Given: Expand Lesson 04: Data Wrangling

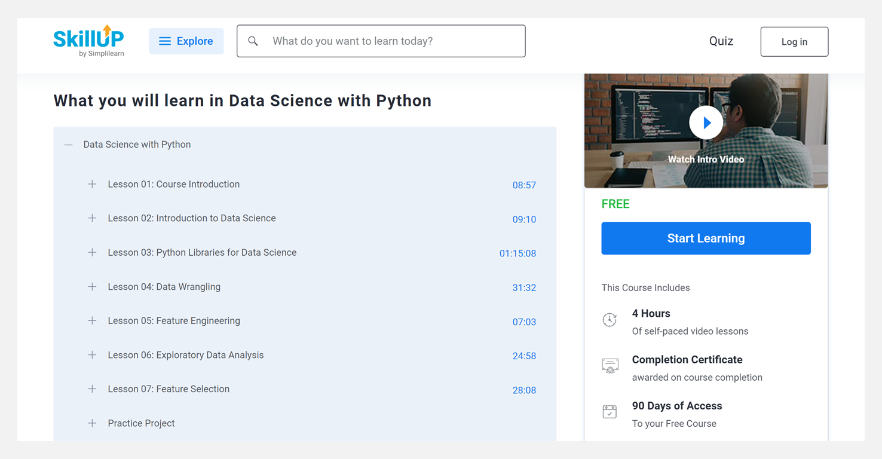Looking at the screenshot, I should [92, 287].
